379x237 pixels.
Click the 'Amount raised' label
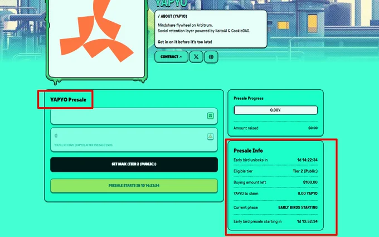246,128
